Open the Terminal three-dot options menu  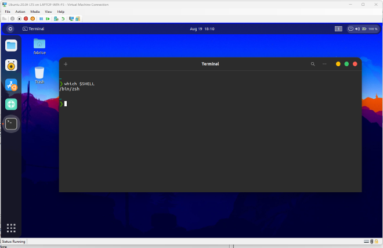coord(324,64)
